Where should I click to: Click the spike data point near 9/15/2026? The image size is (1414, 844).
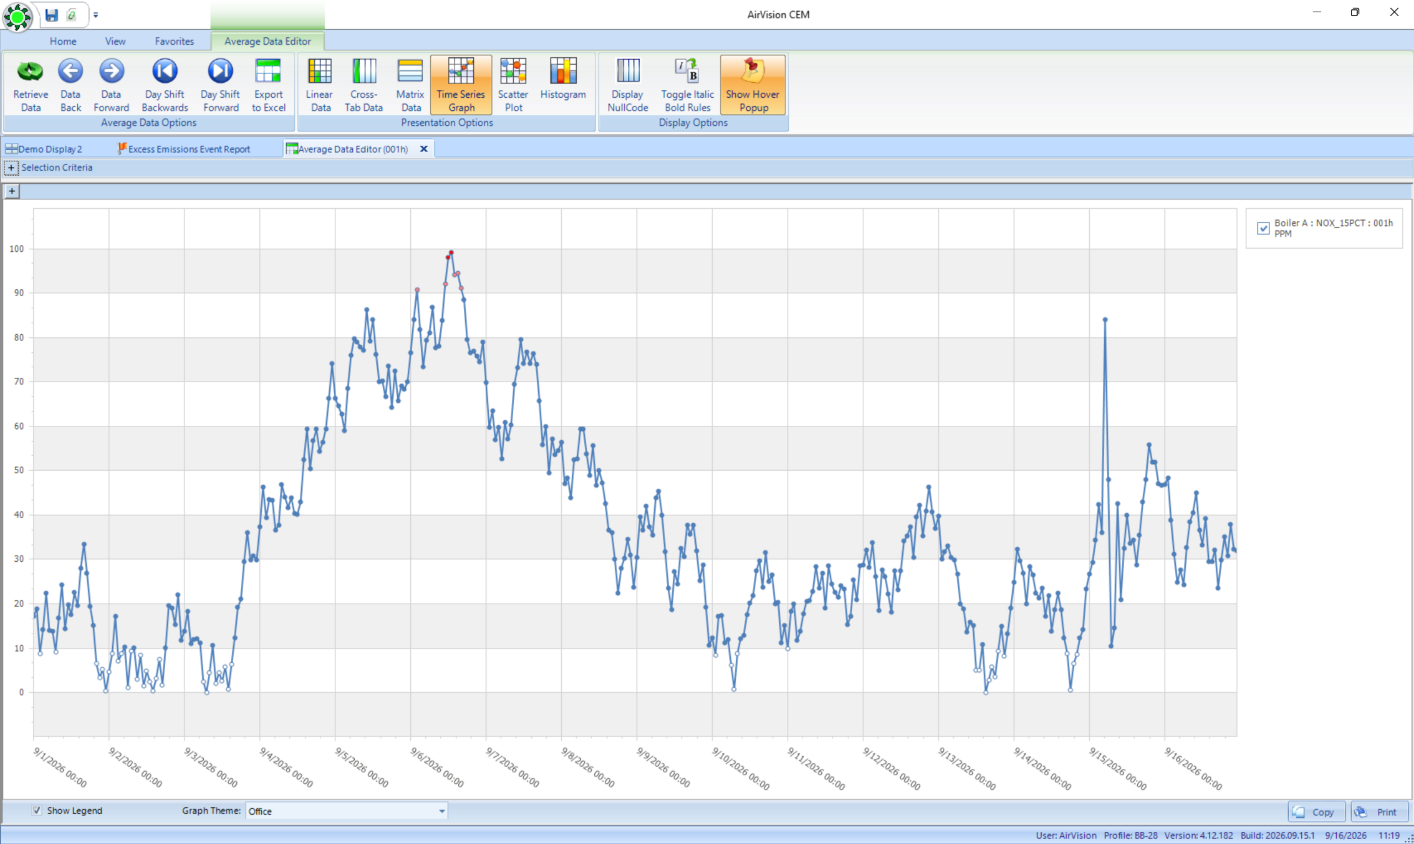1105,320
